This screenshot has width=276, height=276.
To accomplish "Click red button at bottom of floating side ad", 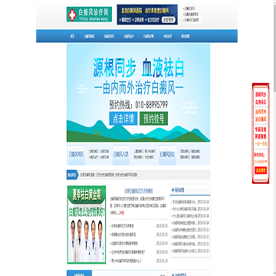I will pyautogui.click(x=261, y=170).
